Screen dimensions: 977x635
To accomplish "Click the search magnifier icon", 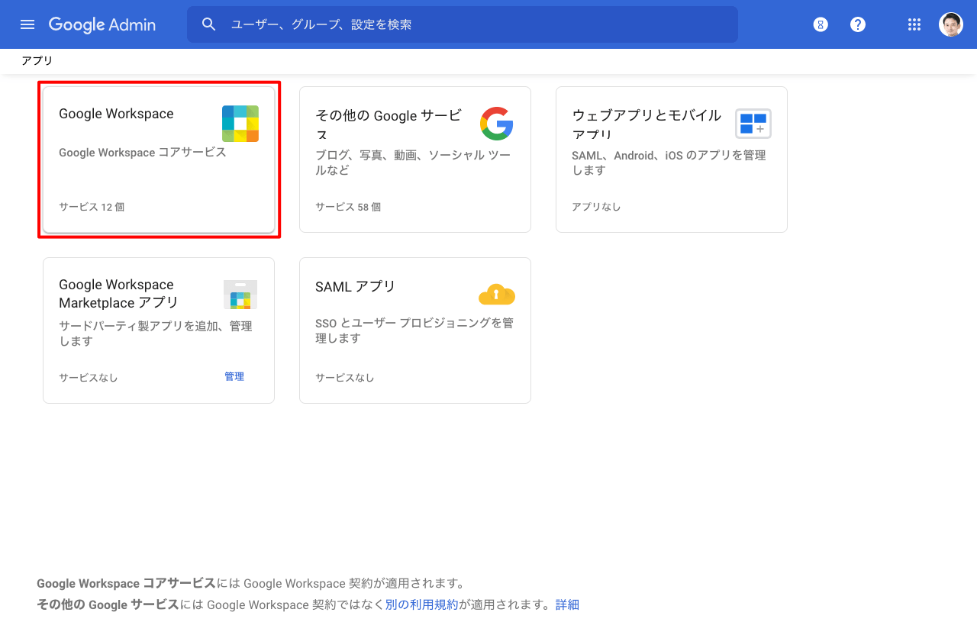I will click(x=209, y=24).
